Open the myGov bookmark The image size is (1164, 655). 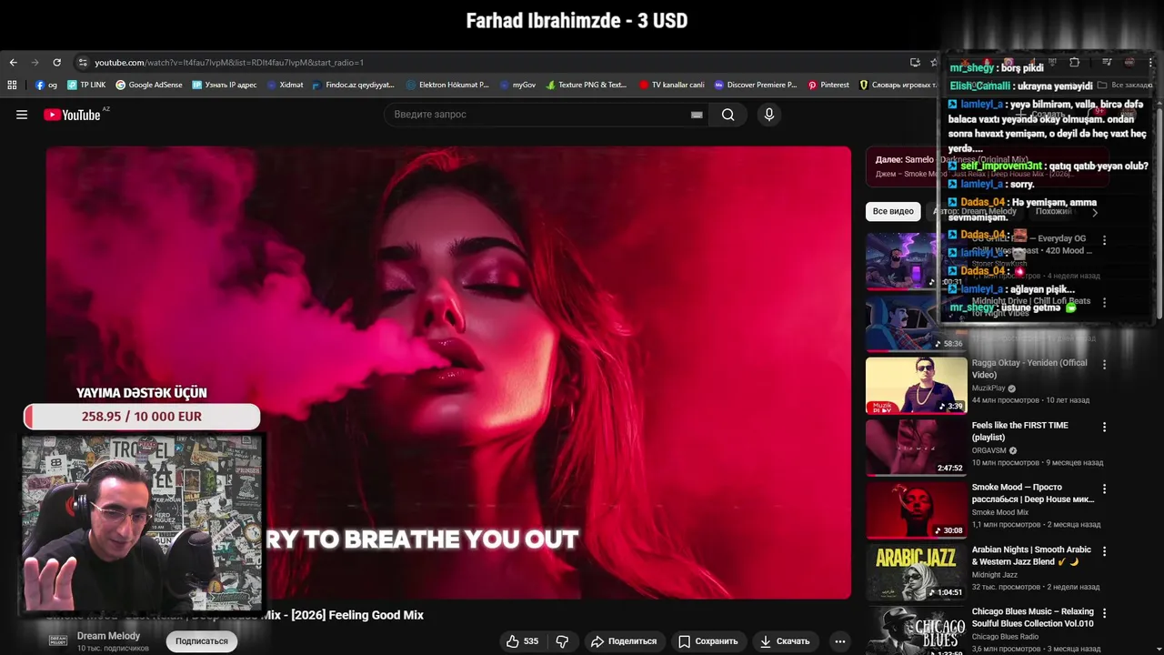click(518, 85)
